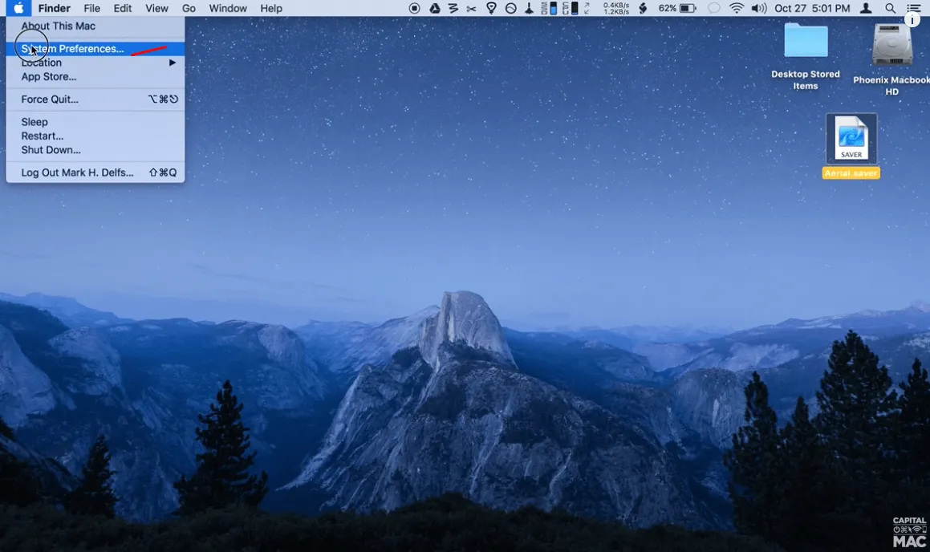Open the Help menu
Image resolution: width=930 pixels, height=552 pixels.
pos(271,8)
